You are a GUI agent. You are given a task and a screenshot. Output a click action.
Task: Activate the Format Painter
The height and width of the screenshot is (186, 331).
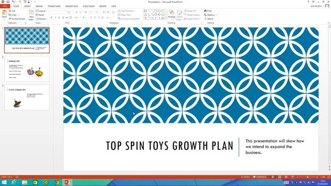click(17, 19)
